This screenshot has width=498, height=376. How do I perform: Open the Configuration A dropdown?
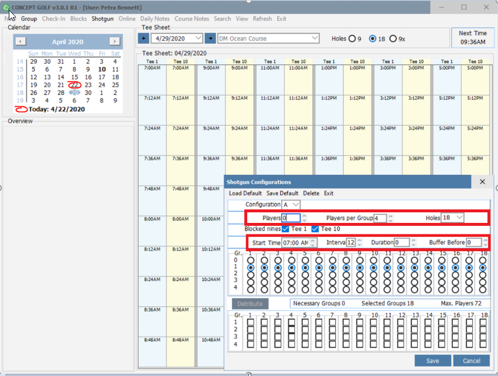[296, 204]
